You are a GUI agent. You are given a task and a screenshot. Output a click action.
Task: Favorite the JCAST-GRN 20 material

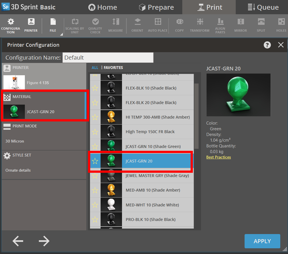[x=95, y=161]
